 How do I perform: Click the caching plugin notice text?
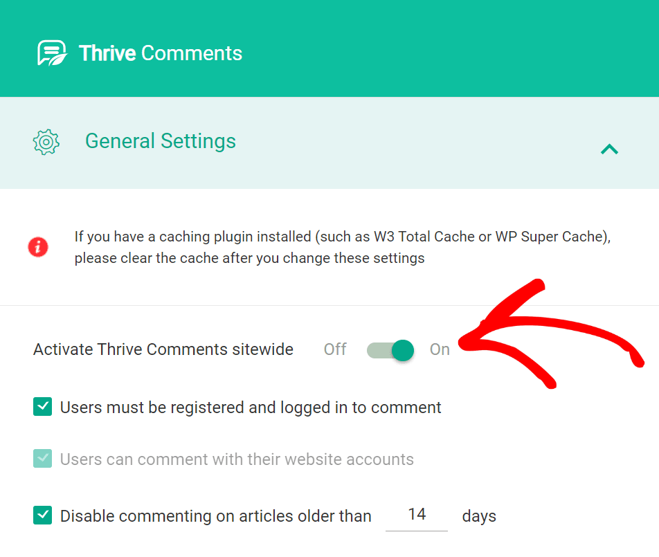pyautogui.click(x=342, y=247)
